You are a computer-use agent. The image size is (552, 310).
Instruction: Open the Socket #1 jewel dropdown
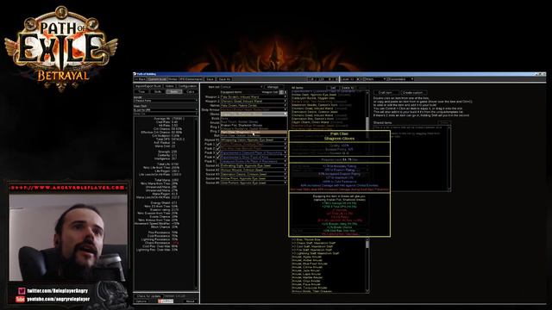pos(254,165)
